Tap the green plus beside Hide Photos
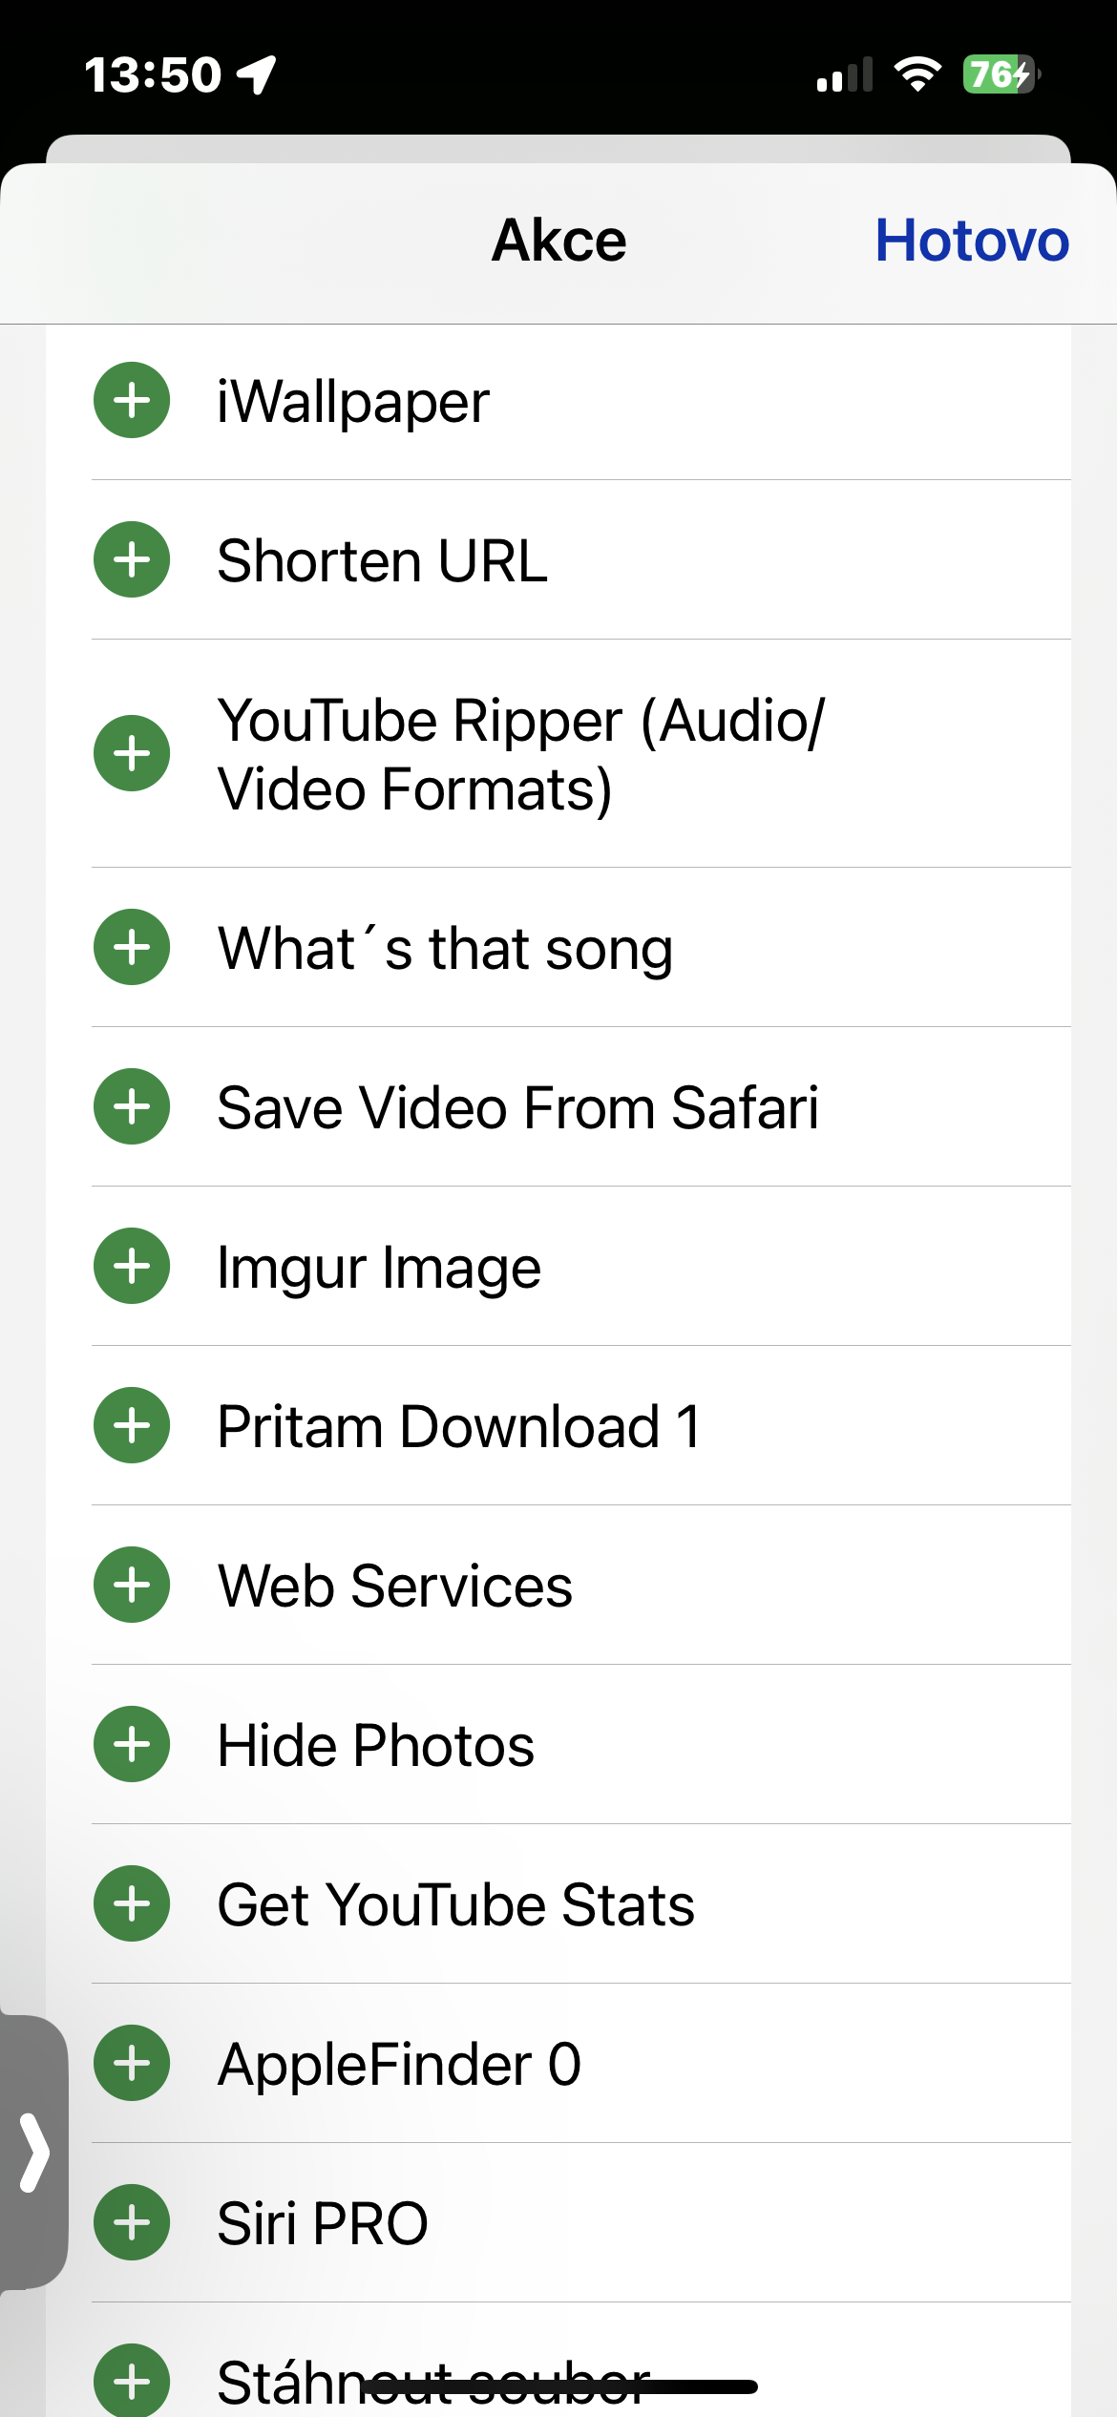This screenshot has width=1117, height=2417. click(132, 1745)
